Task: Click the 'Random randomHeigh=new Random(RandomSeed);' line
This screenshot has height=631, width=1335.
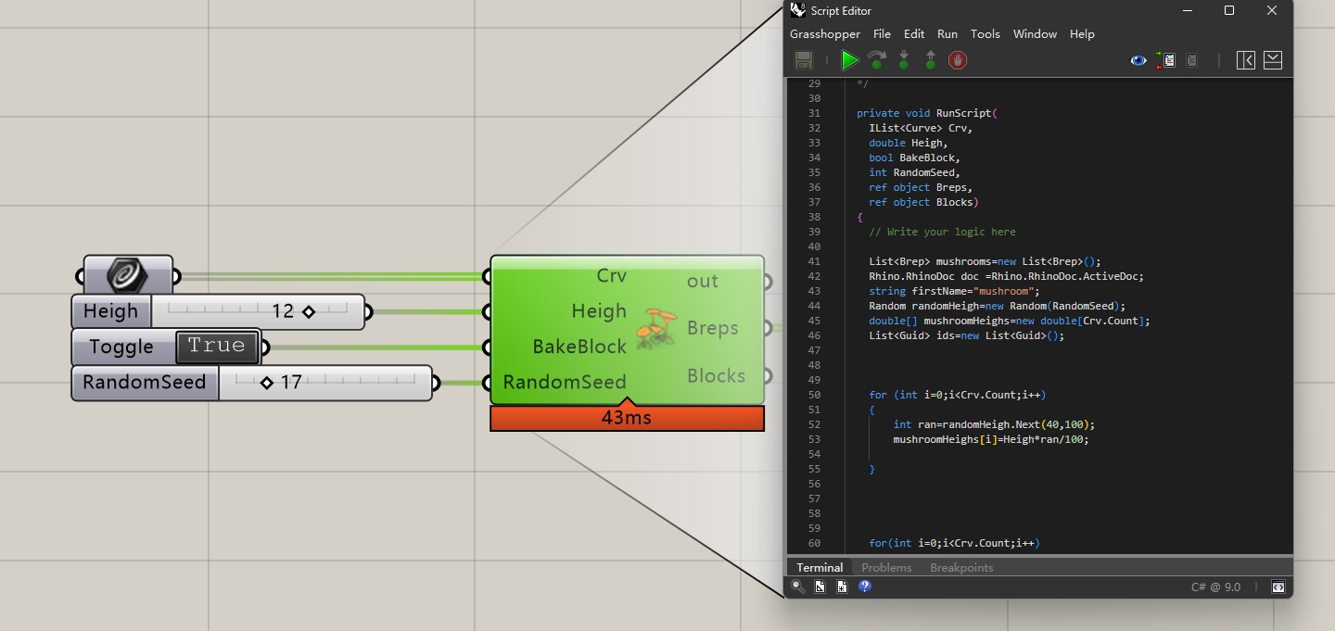Action: coord(997,306)
